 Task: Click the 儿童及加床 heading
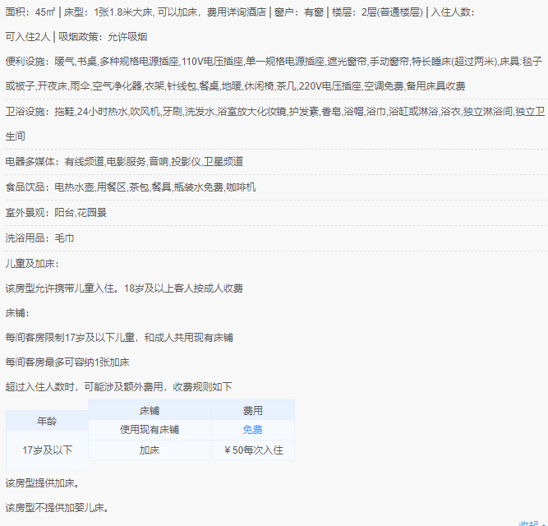coord(32,264)
